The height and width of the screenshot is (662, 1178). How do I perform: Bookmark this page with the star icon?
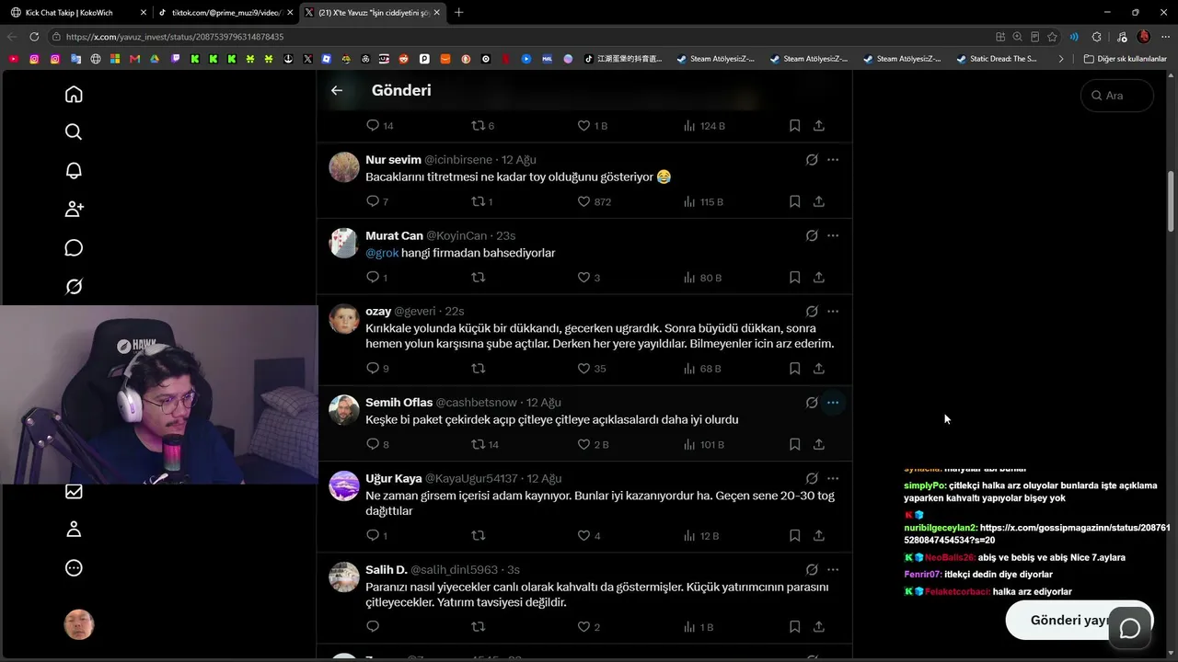(1052, 37)
